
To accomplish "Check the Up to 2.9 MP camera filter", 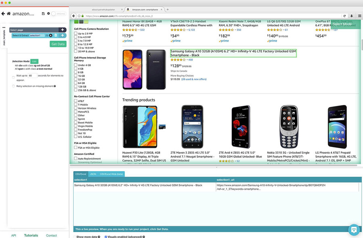I will coord(76,33).
